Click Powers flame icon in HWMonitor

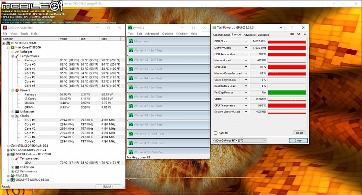pos(17,90)
